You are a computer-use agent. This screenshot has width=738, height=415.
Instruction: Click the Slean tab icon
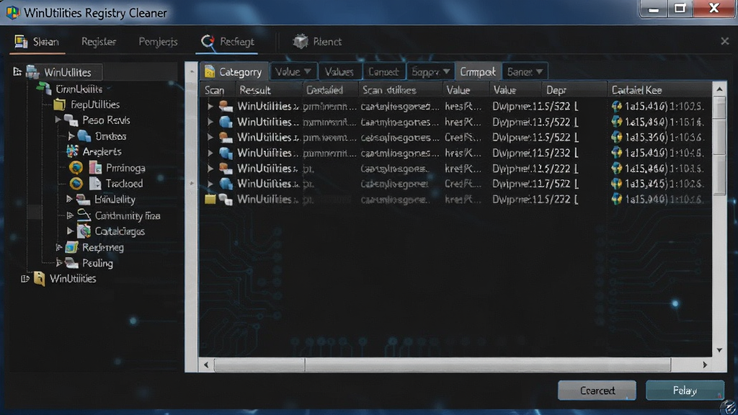[21, 41]
